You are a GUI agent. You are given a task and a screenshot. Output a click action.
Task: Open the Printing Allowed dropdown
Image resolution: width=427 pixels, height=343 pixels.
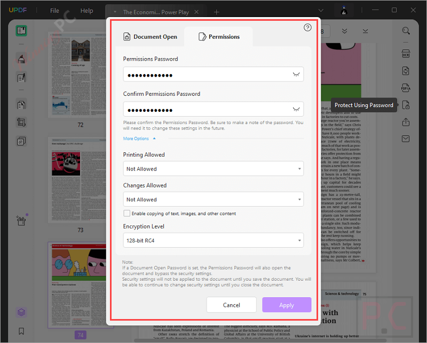click(x=213, y=169)
